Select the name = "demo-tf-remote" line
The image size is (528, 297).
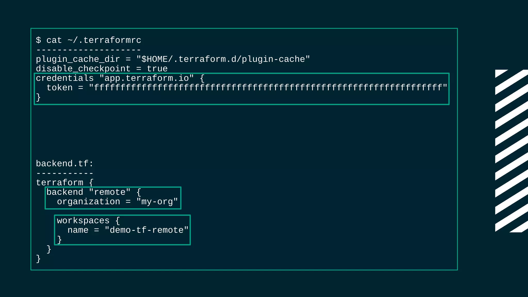(128, 230)
